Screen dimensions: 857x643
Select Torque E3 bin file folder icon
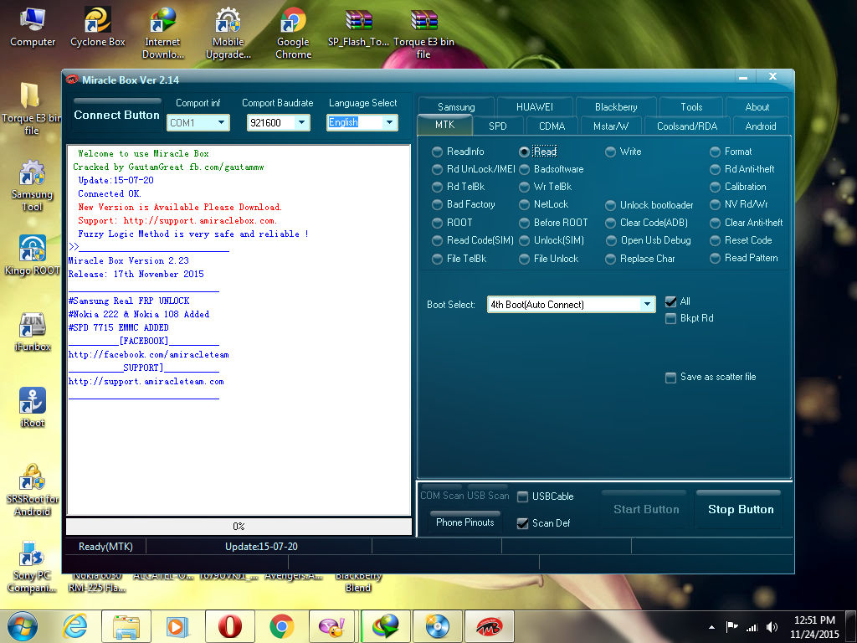31,108
